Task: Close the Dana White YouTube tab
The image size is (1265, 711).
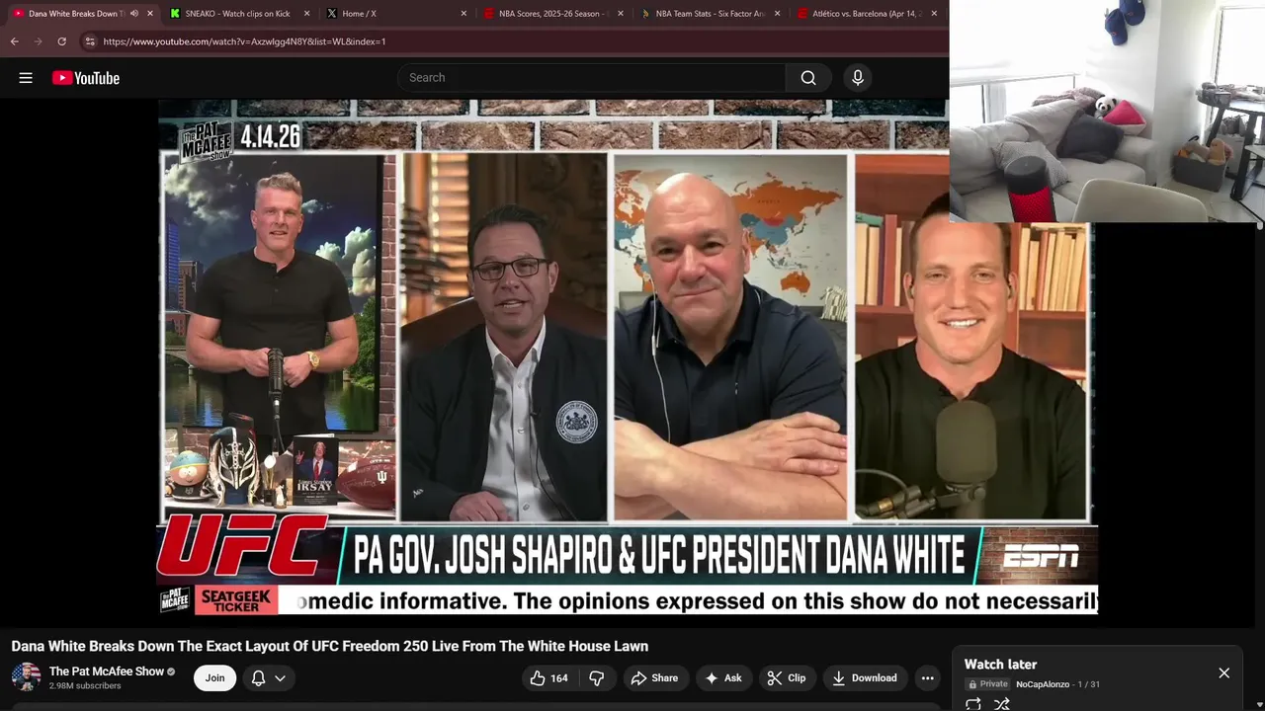Action: [150, 14]
